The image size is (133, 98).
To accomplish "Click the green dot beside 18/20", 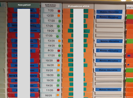I will [58, 75].
